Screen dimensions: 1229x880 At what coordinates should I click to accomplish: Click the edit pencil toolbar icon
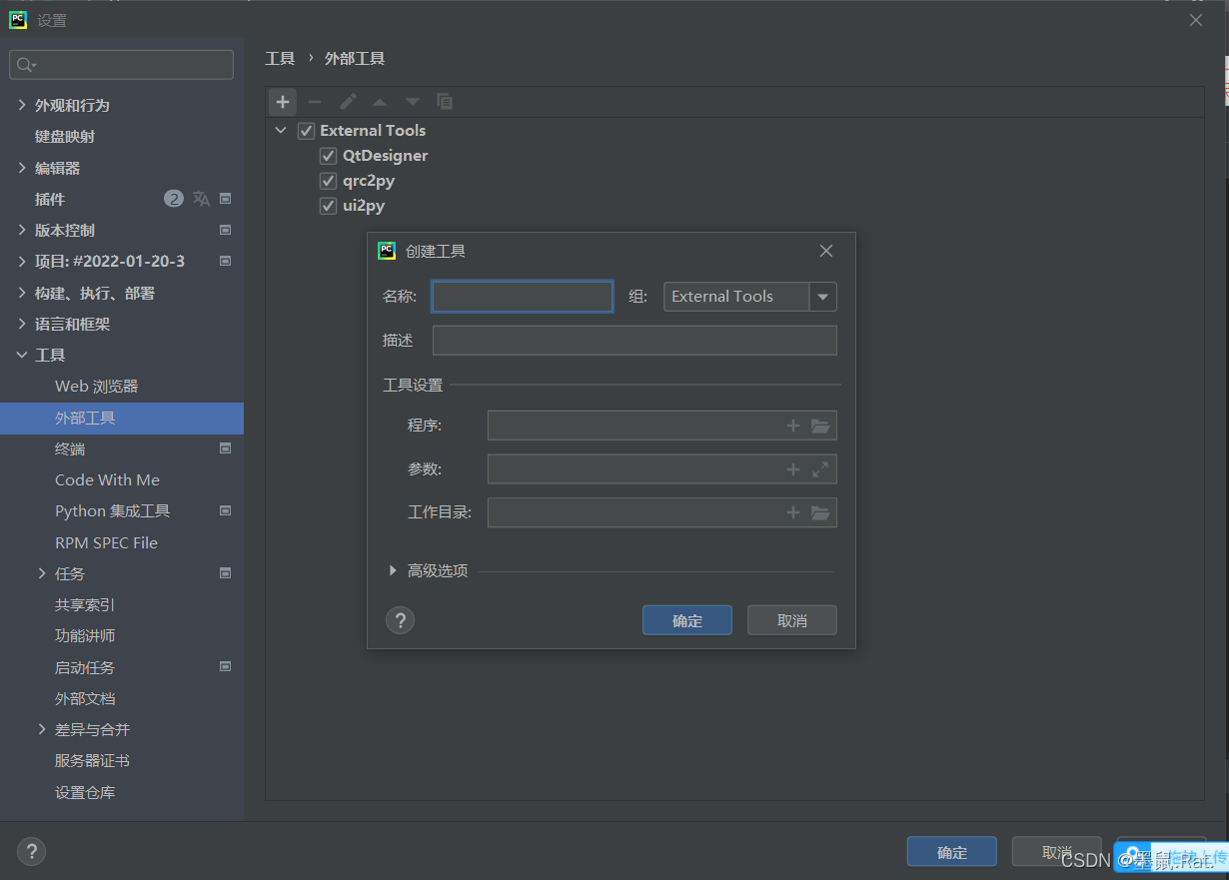point(348,102)
